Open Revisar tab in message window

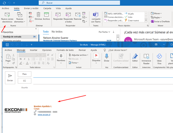pyautogui.click(x=82, y=50)
